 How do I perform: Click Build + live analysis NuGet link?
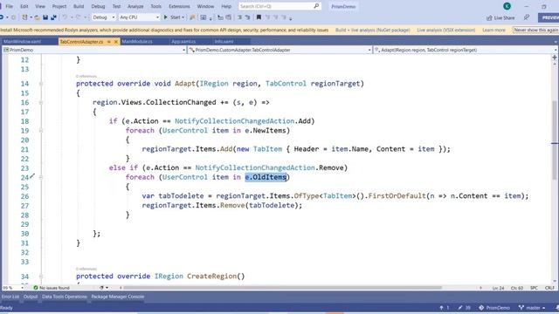373,30
